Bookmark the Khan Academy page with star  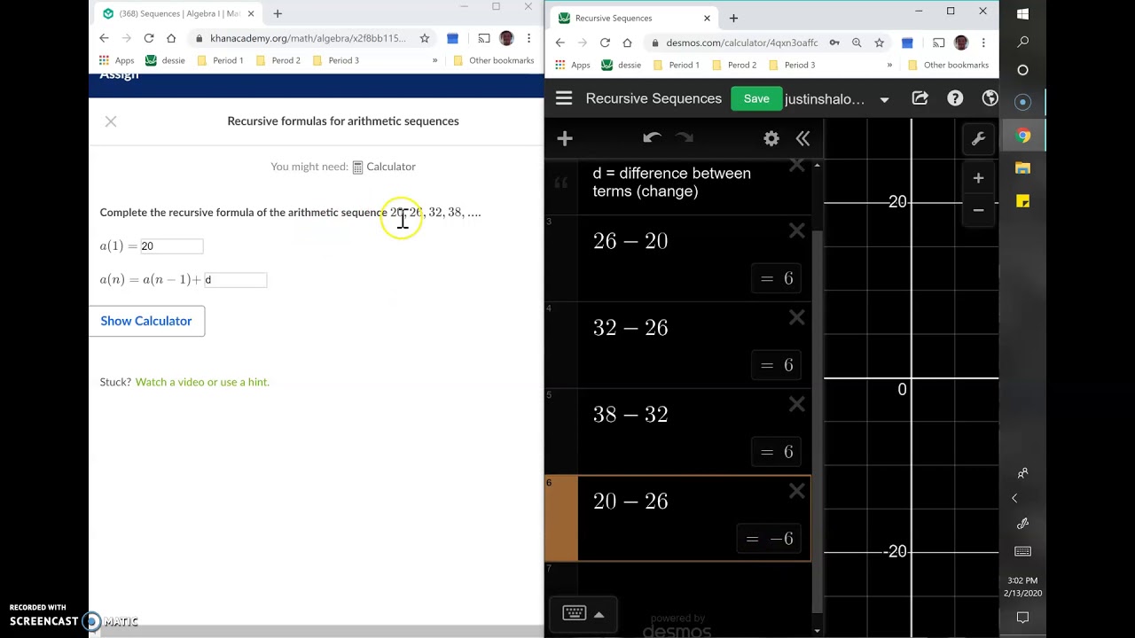[x=425, y=38]
